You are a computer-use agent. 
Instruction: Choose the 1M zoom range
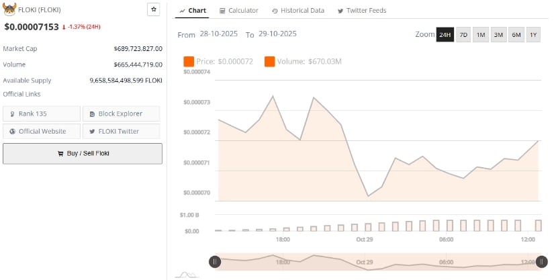click(x=481, y=35)
